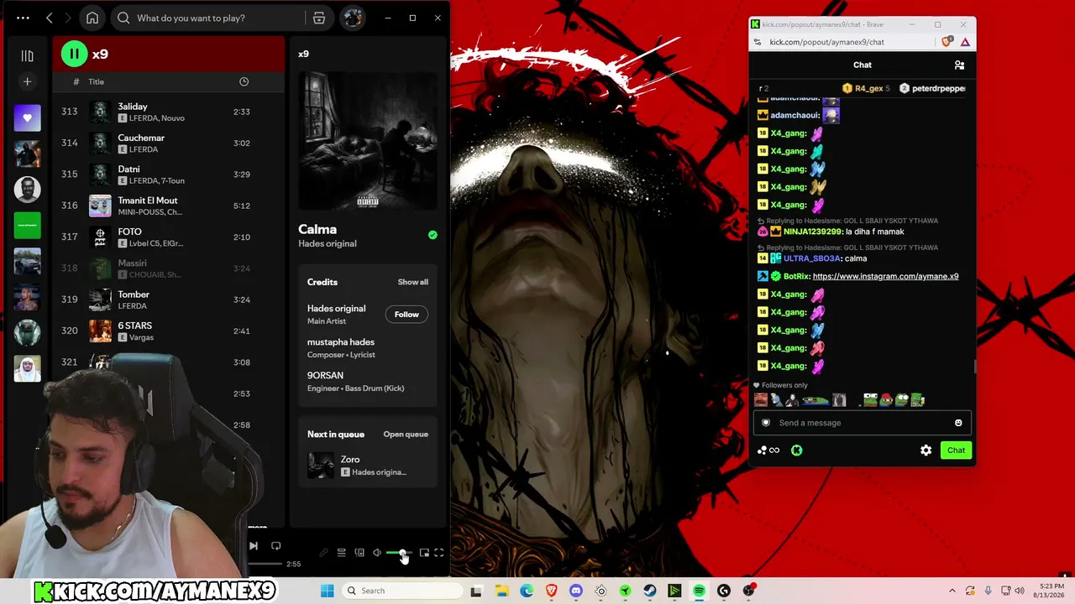Click the 'Send a message' chat input

pos(863,423)
